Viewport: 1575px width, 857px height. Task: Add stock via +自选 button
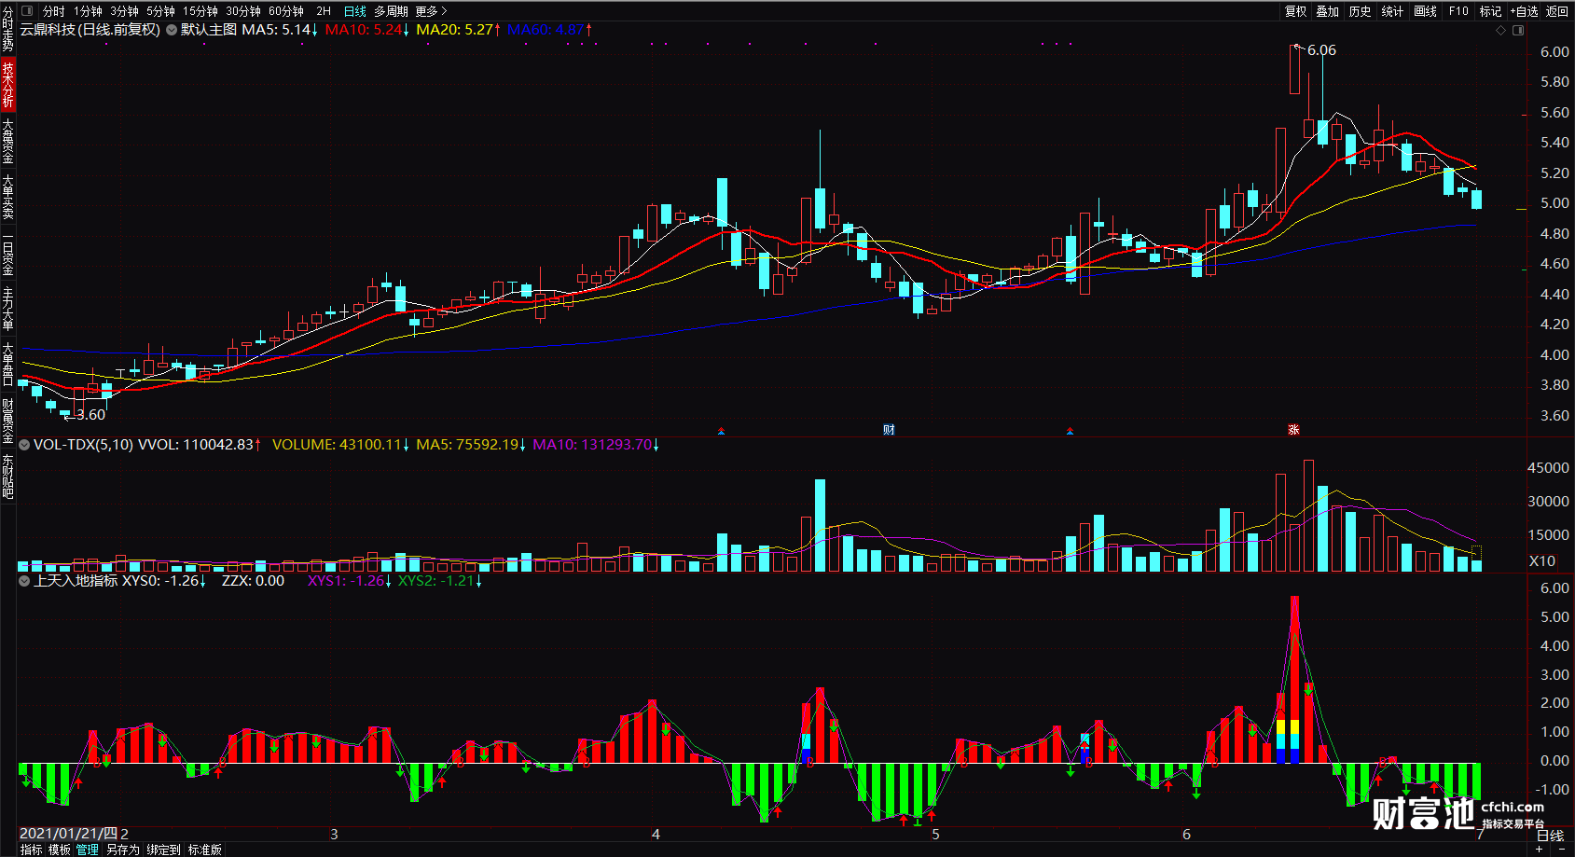click(1523, 11)
